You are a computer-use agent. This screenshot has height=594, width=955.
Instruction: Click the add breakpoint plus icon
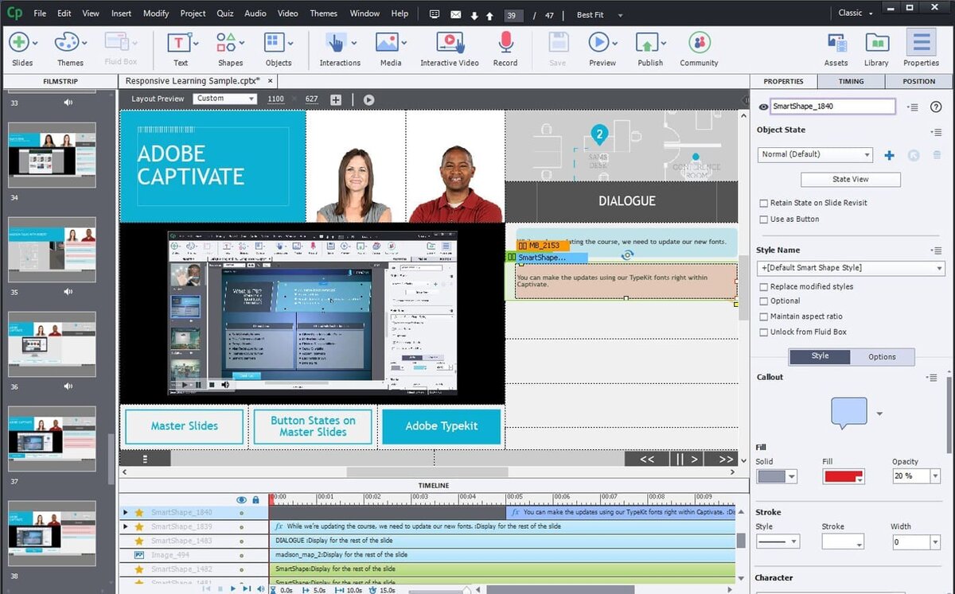(336, 99)
